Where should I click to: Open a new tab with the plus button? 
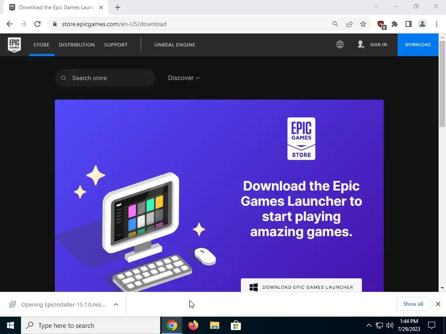tap(118, 7)
